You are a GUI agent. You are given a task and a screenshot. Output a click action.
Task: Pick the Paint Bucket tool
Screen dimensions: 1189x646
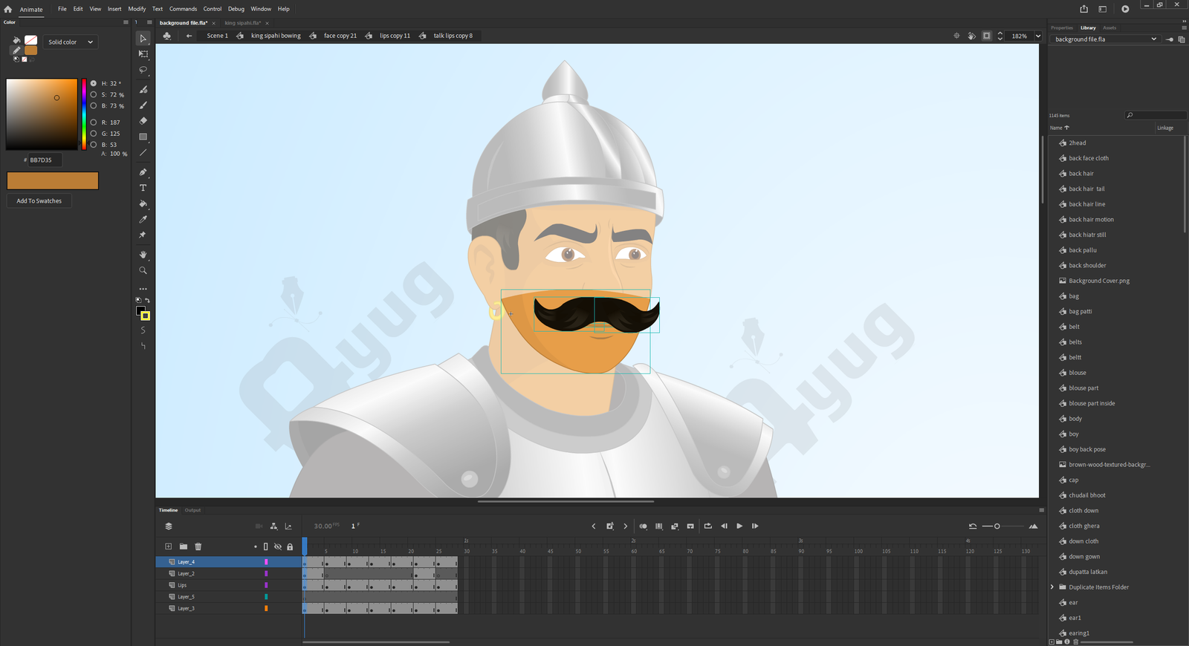(143, 203)
